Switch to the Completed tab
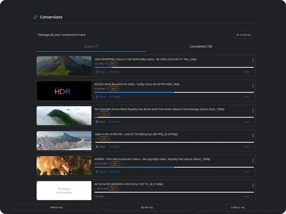This screenshot has height=214, width=286. pyautogui.click(x=200, y=46)
